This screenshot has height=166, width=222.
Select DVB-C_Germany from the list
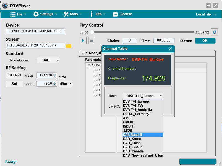(143, 114)
